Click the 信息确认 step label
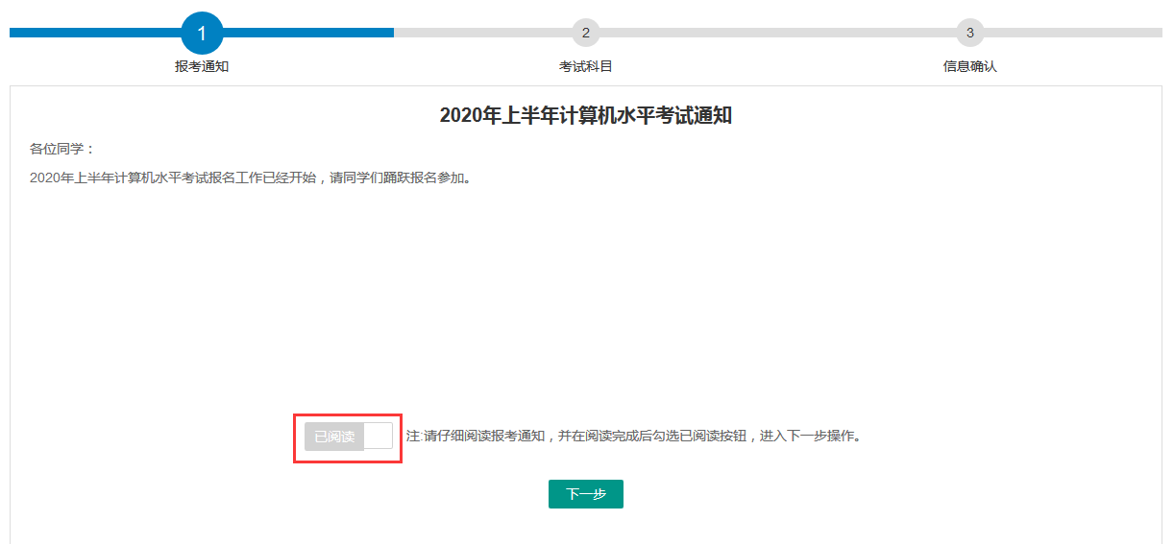Viewport: 1174px width, 544px height. click(x=970, y=67)
